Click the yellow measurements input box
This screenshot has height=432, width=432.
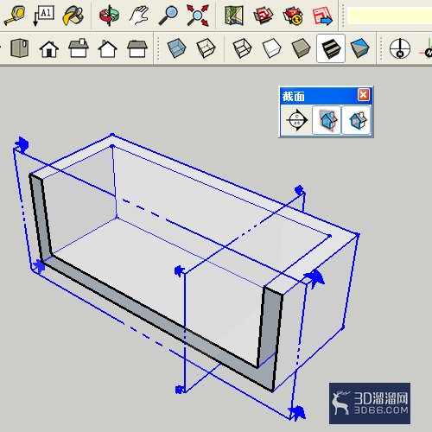[x=390, y=16]
